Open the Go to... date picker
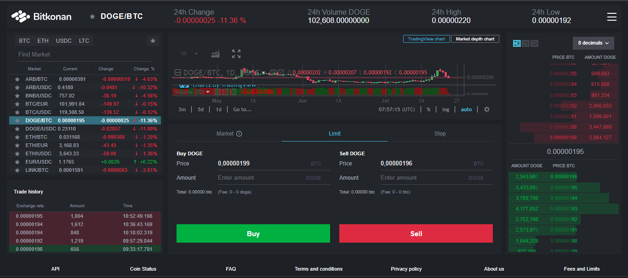 pyautogui.click(x=242, y=109)
